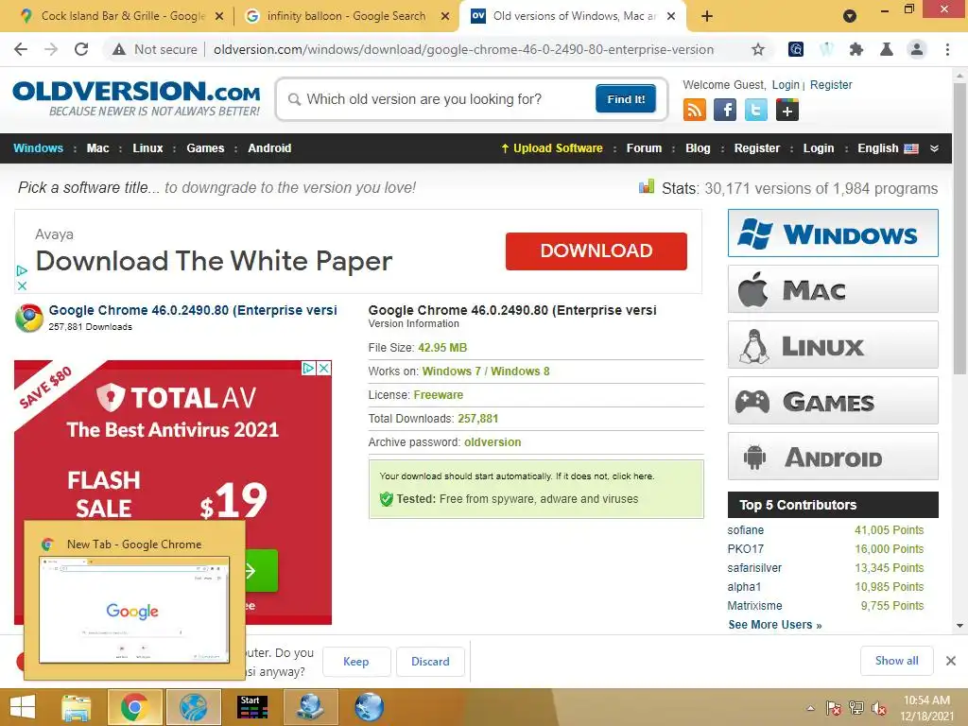Image resolution: width=968 pixels, height=726 pixels.
Task: Click AdChoices icon on Avaya ad
Action: [x=22, y=270]
